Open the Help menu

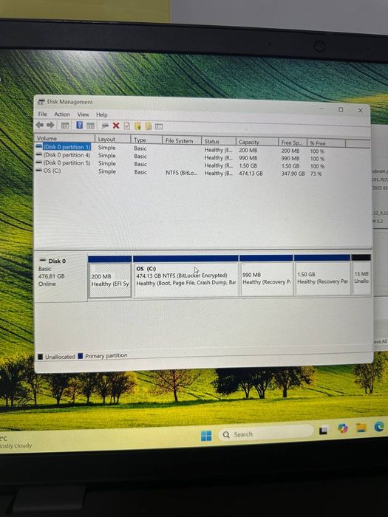(102, 114)
